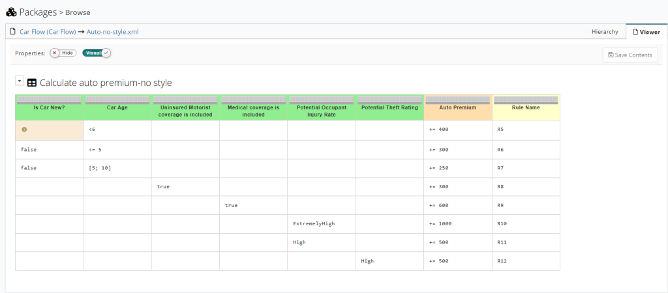Click the Save Contents button
This screenshot has height=293, width=668.
(x=630, y=55)
